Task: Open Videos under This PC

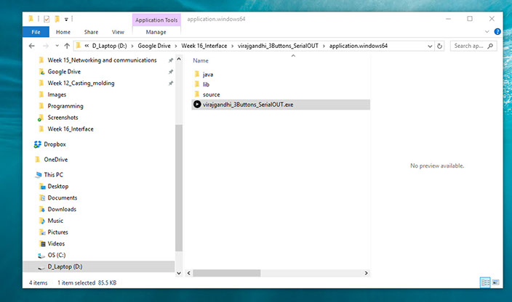Action: (56, 243)
